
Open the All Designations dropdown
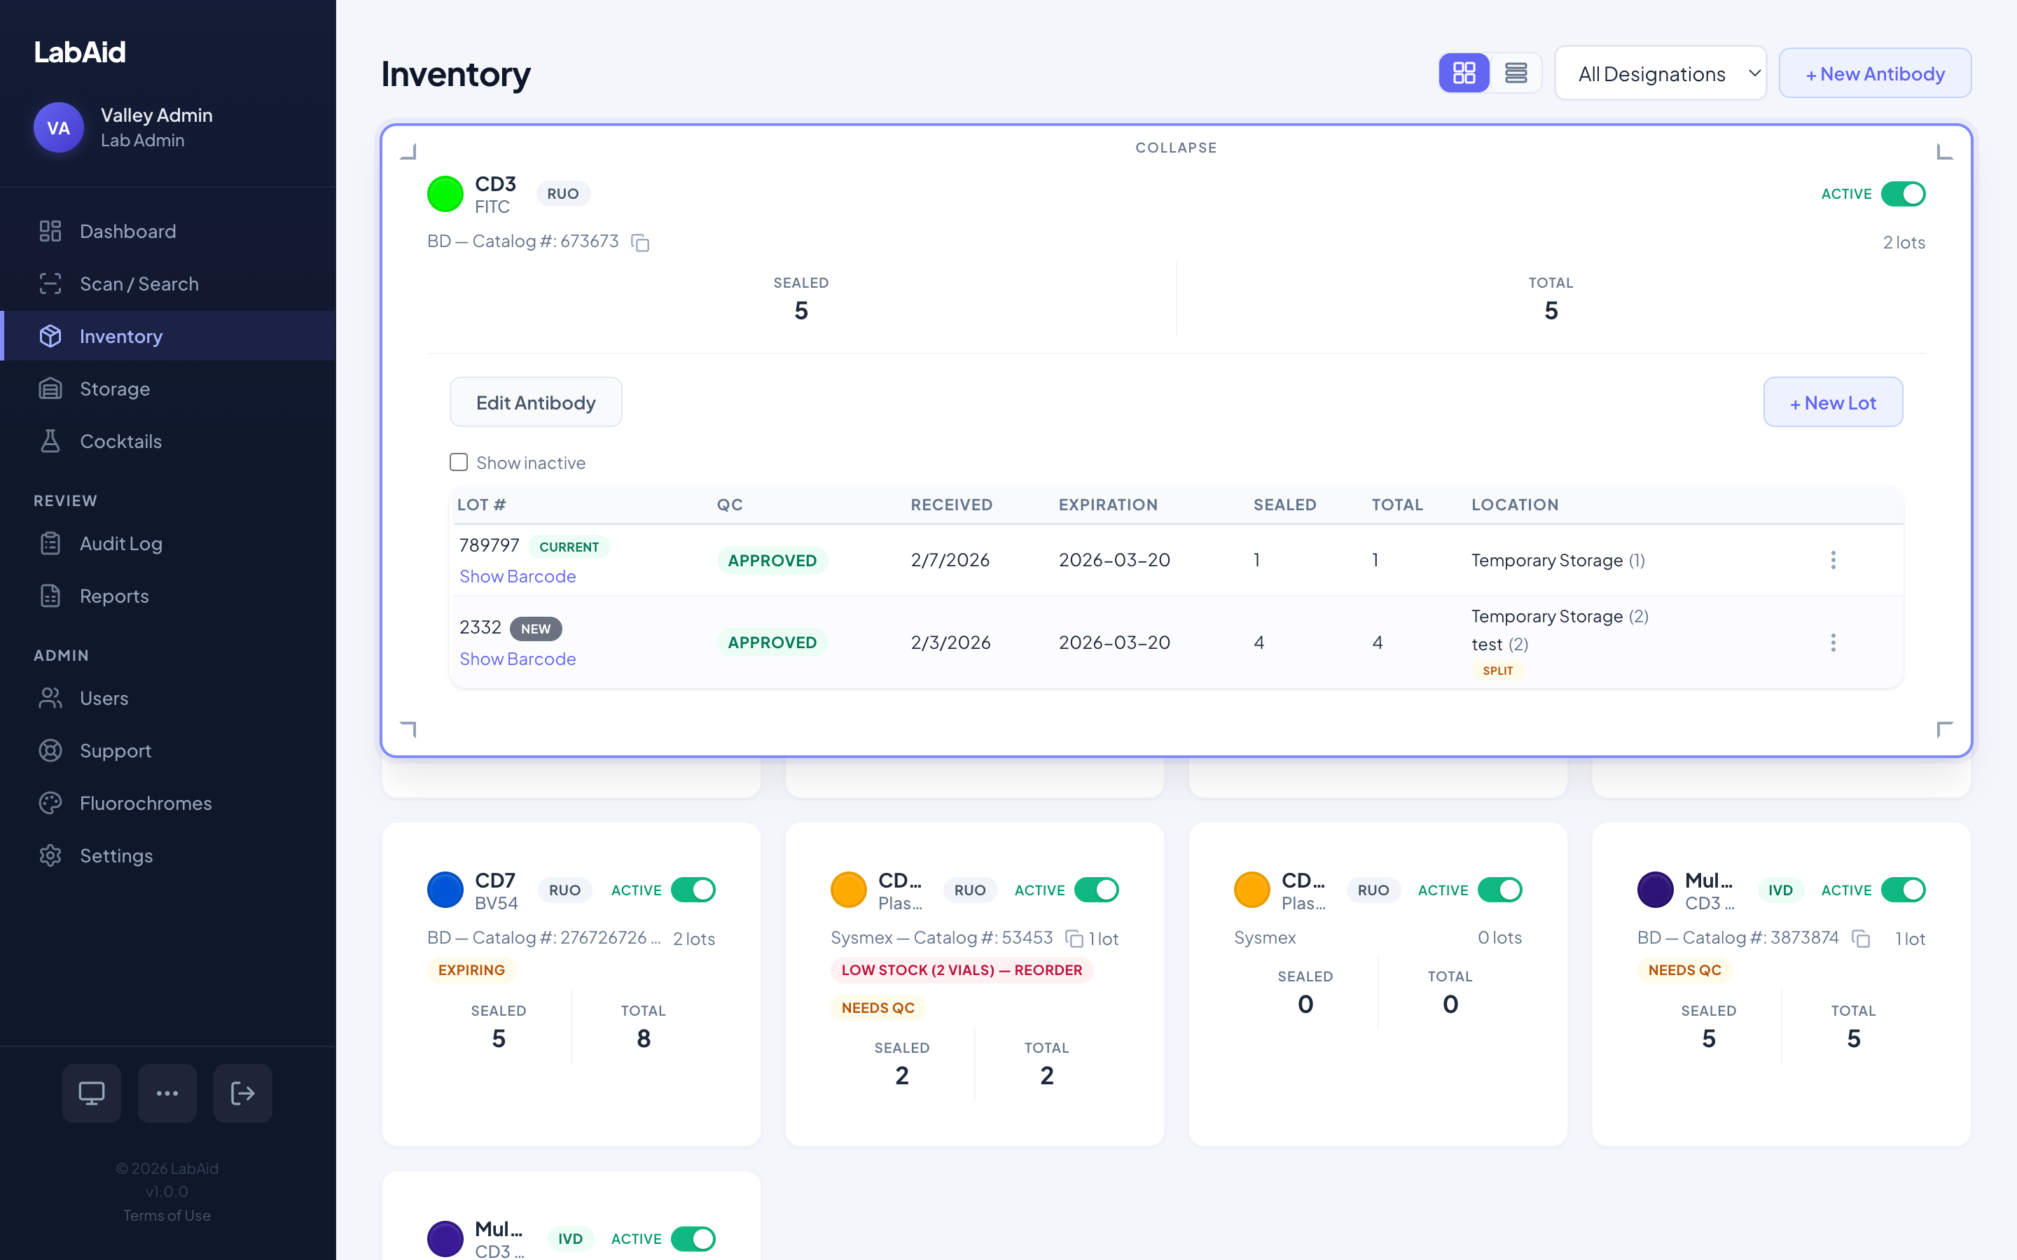click(1659, 73)
